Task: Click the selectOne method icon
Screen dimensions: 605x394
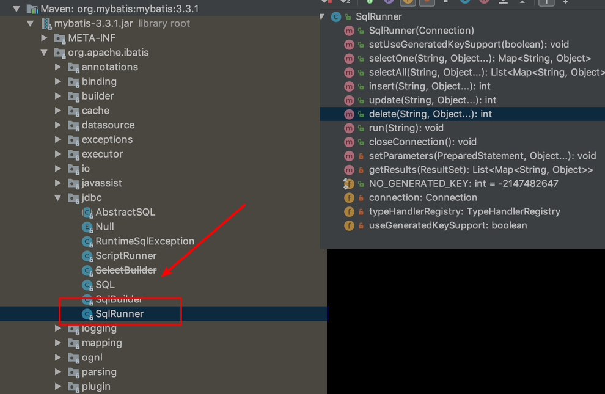Action: click(x=349, y=59)
